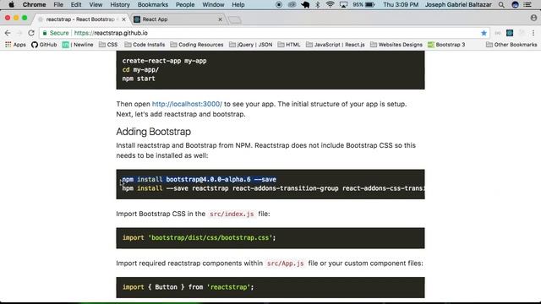Click the import bootstrap.css code line
The width and height of the screenshot is (541, 304).
199,237
